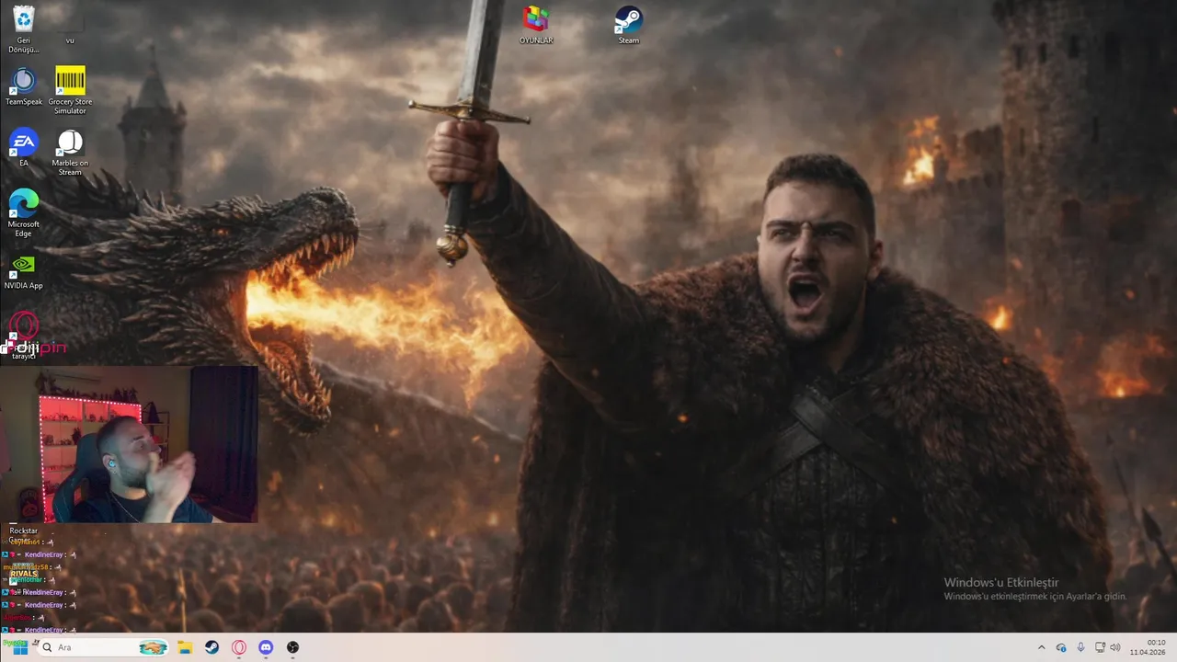Open the network status tray icon
This screenshot has width=1177, height=662.
point(1100,647)
